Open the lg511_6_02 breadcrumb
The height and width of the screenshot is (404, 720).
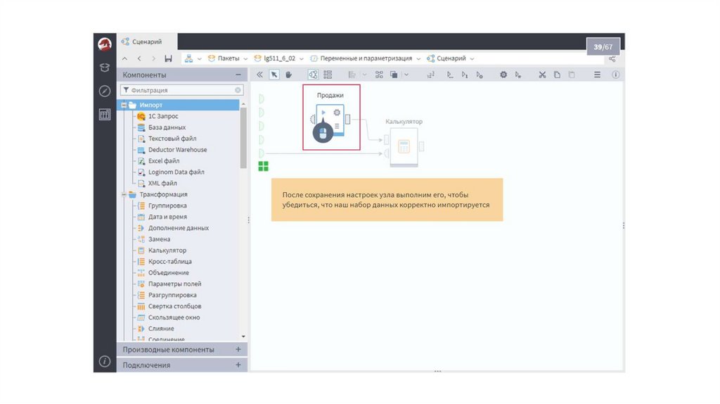click(280, 58)
